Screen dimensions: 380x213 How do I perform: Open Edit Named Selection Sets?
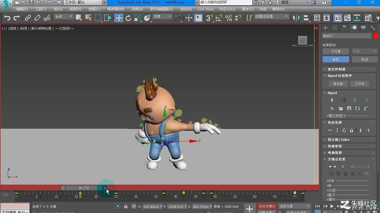click(249, 18)
